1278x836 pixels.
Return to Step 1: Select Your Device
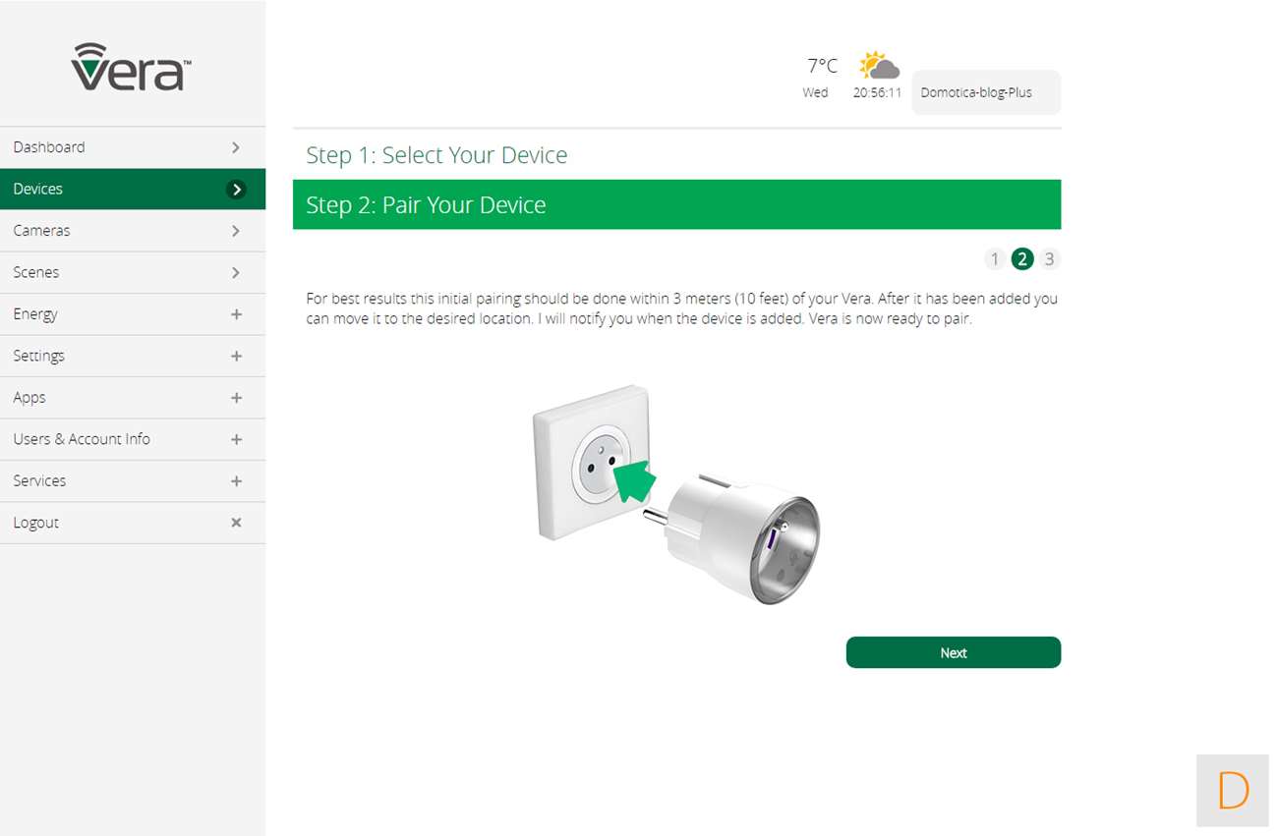(436, 155)
